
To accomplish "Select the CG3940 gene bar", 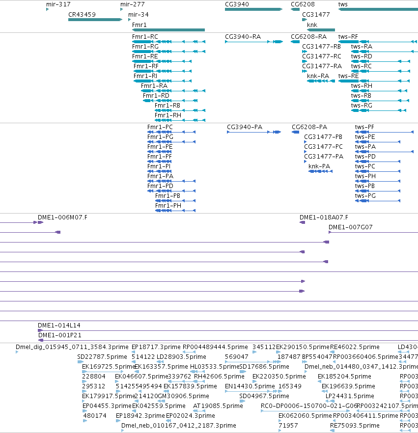I will tap(253, 9).
